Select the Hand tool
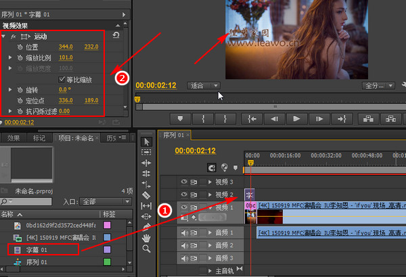This screenshot has width=406, height=277. pyautogui.click(x=146, y=238)
